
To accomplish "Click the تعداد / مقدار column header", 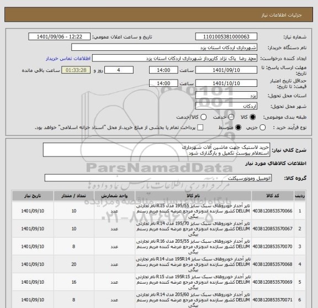I will (74, 196).
